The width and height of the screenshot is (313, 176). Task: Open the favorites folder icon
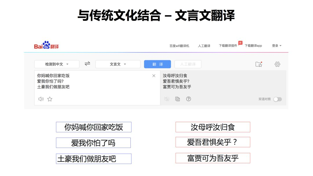(259, 64)
